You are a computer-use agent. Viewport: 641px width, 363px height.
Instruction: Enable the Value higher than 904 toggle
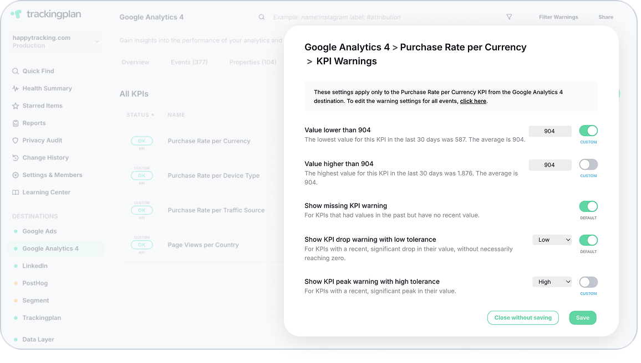point(588,164)
